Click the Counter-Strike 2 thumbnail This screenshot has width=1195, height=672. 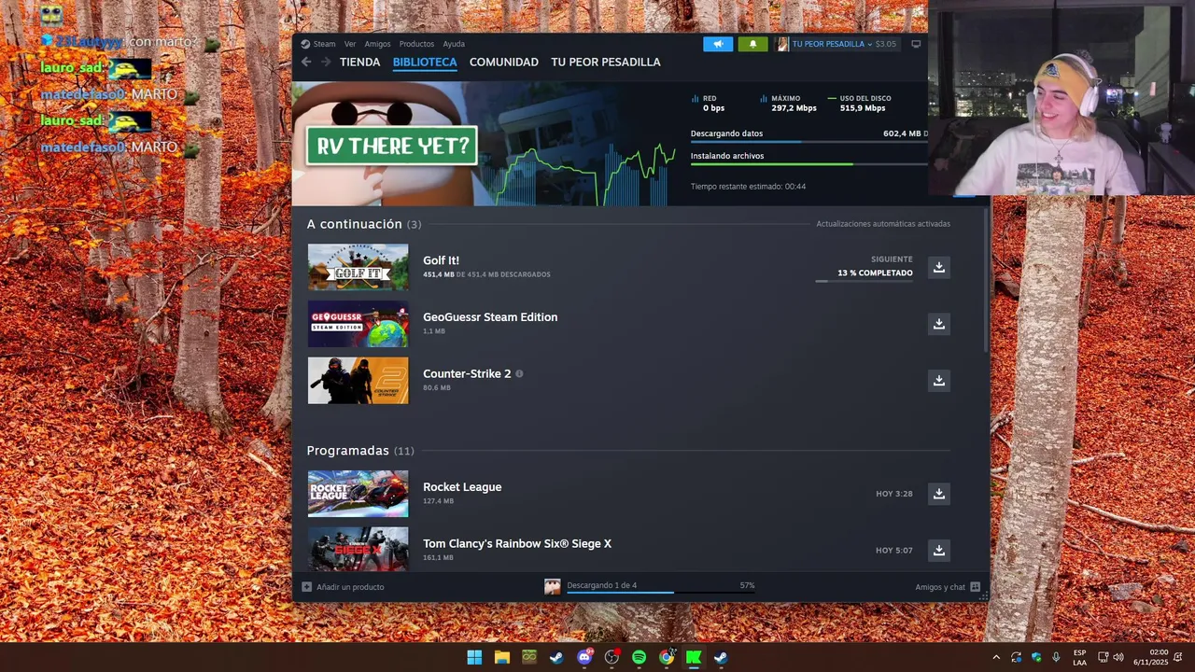pos(358,380)
